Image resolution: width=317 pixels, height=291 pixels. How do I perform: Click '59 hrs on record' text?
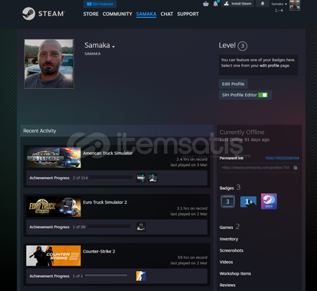(x=192, y=257)
